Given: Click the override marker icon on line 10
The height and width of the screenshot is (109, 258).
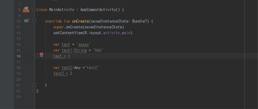Looking at the screenshot, I should pos(26,21).
